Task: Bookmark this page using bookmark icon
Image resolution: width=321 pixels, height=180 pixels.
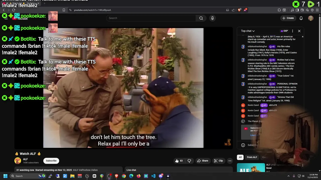Action: tap(64, 10)
